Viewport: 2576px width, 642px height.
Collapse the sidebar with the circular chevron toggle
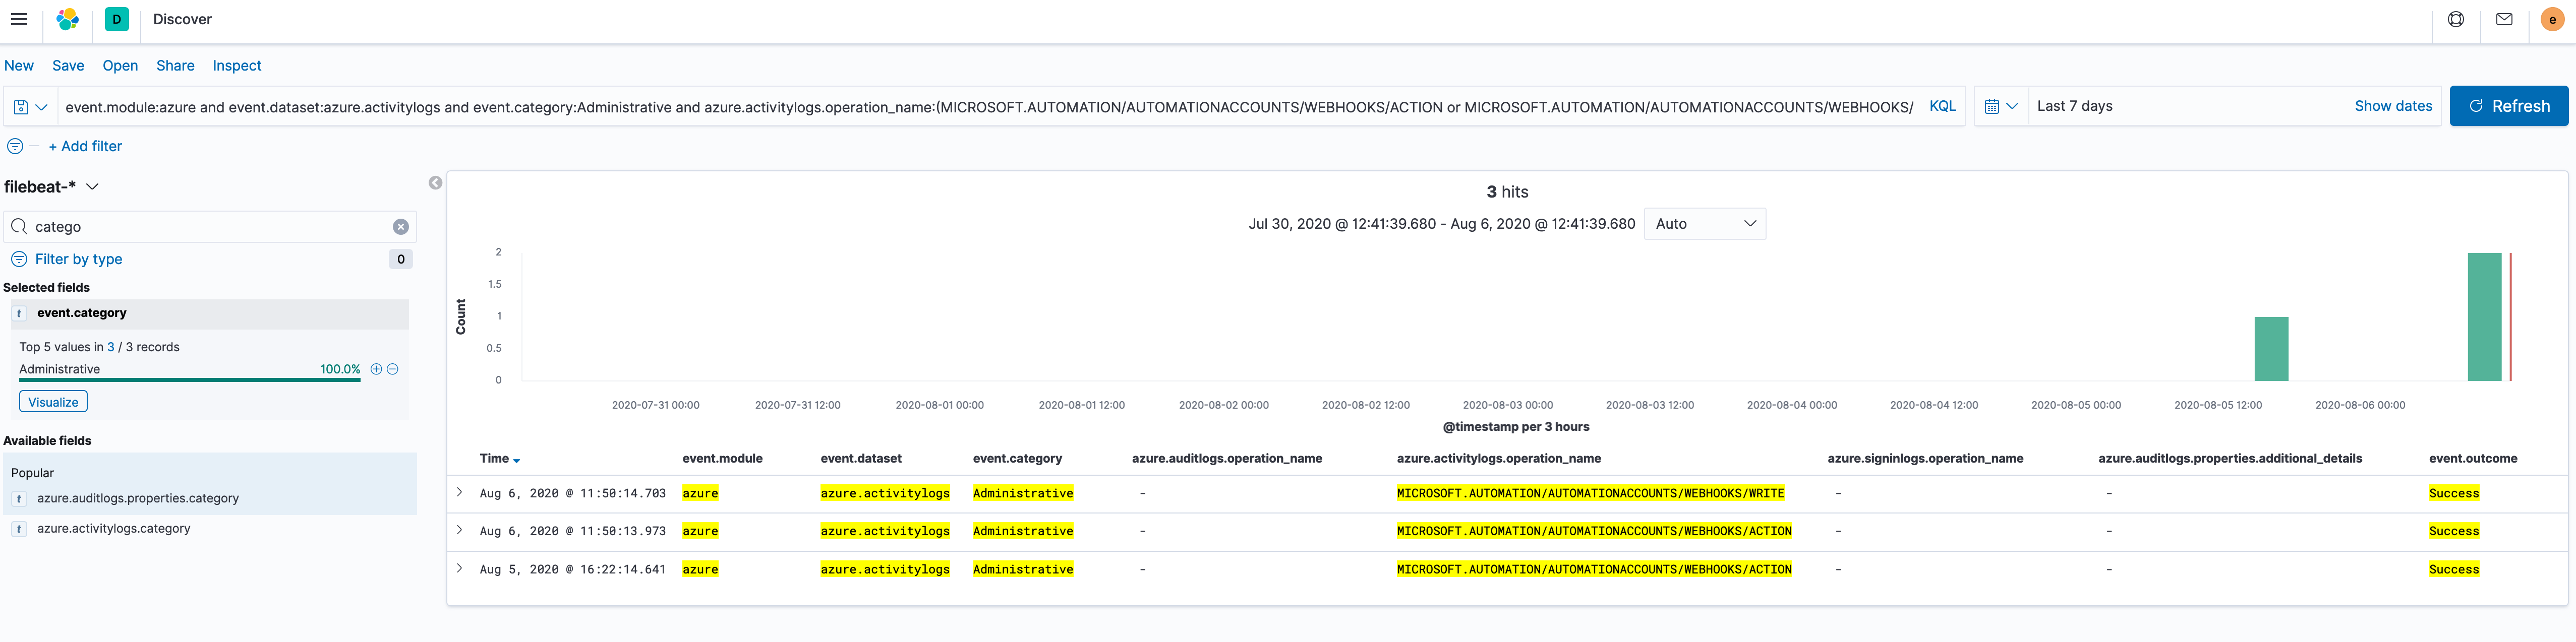pos(435,183)
